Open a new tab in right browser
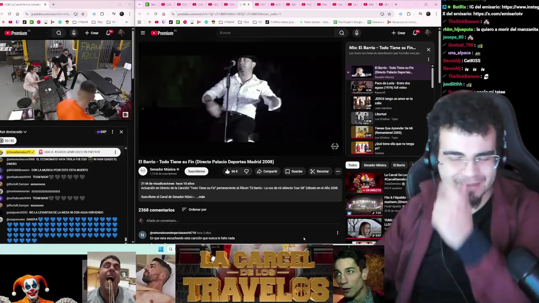Viewport: 539px width, 303px height. 396,5
